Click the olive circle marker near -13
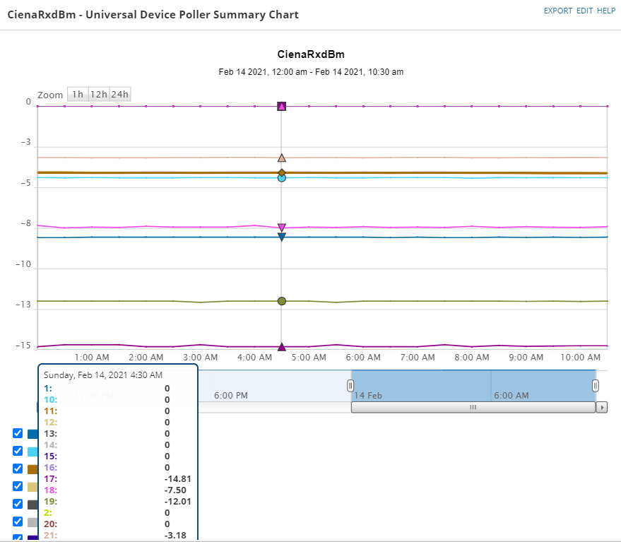This screenshot has height=542, width=621. 282,301
